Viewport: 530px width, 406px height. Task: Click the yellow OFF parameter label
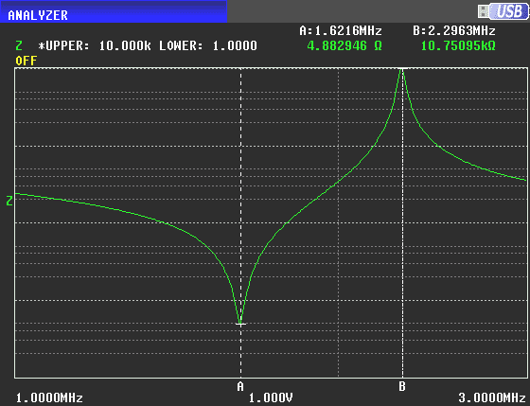(x=26, y=61)
